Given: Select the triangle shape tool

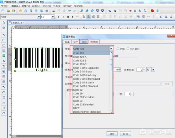Looking at the screenshot, I should [4, 103].
